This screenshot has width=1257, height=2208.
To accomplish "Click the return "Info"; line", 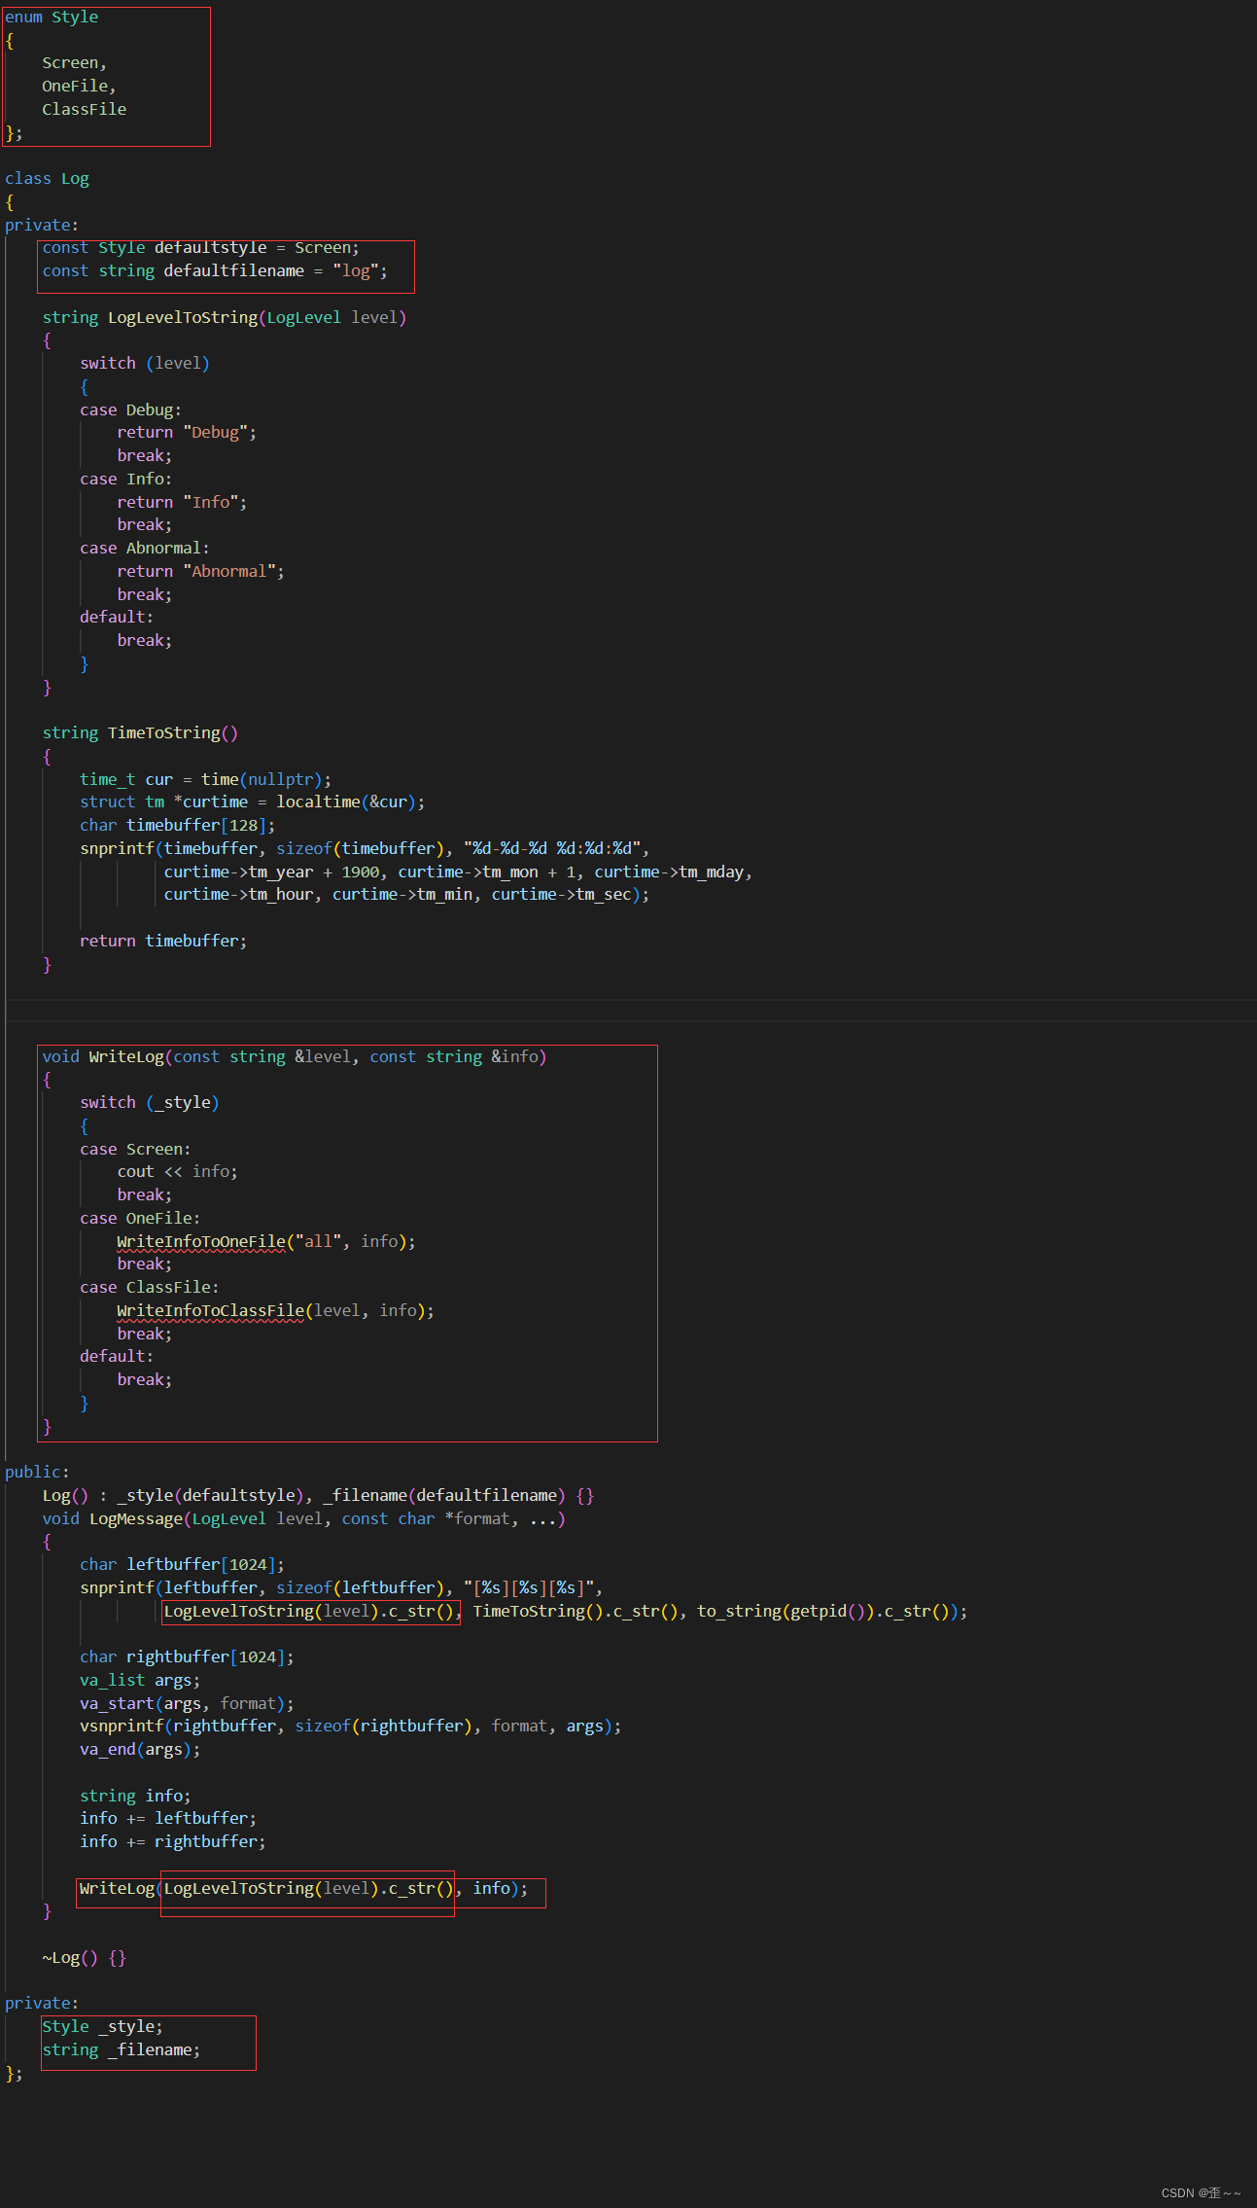I will pyautogui.click(x=182, y=503).
